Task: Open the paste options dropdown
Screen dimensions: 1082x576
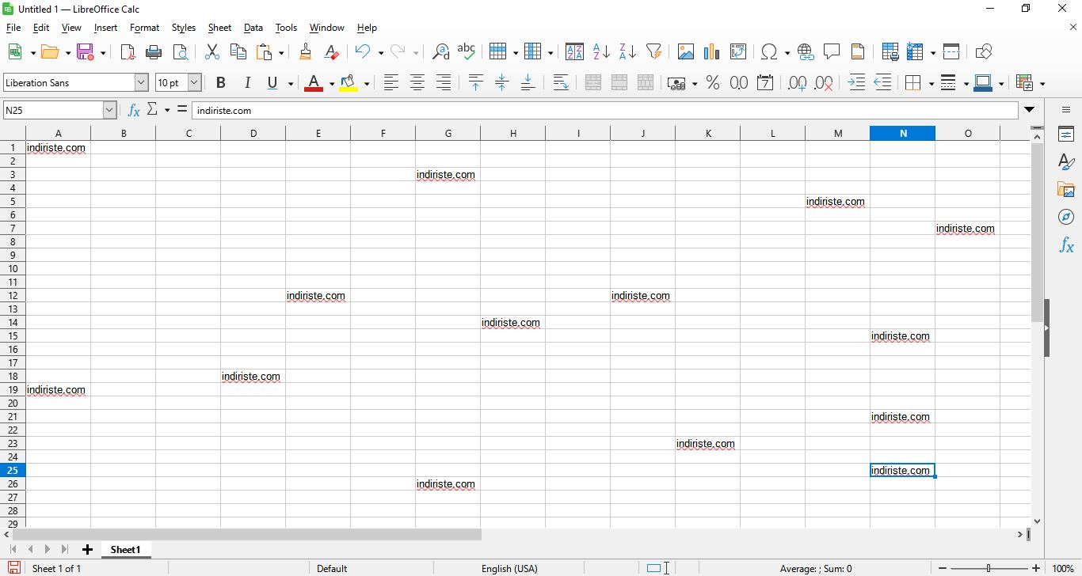Action: (x=281, y=53)
